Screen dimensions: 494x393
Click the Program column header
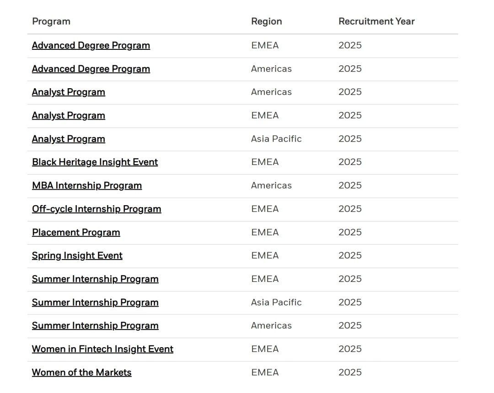[x=51, y=21]
